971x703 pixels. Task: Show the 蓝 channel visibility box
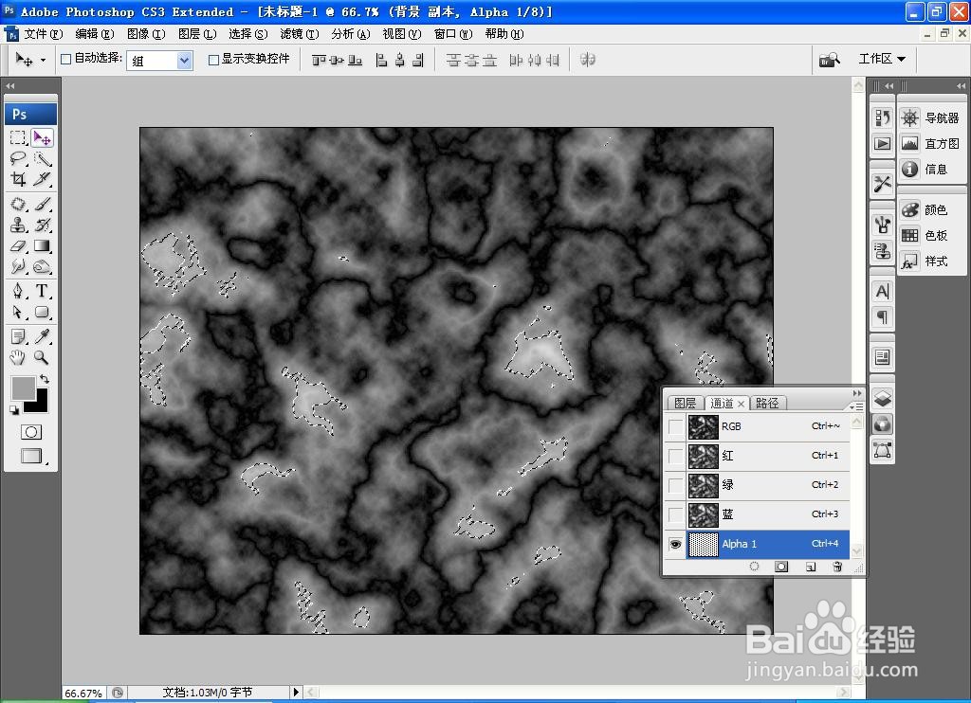(x=675, y=514)
